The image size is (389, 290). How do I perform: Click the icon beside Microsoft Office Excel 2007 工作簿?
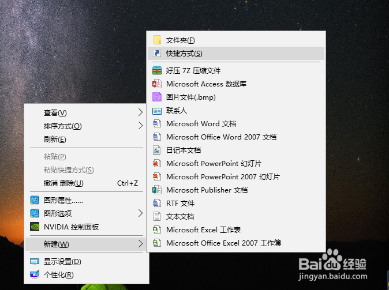157,243
